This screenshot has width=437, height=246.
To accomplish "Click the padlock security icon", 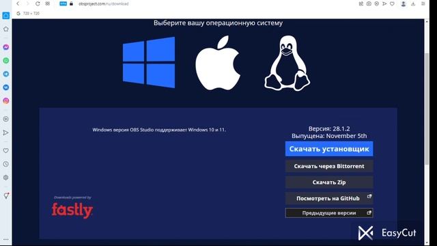I will [71, 3].
